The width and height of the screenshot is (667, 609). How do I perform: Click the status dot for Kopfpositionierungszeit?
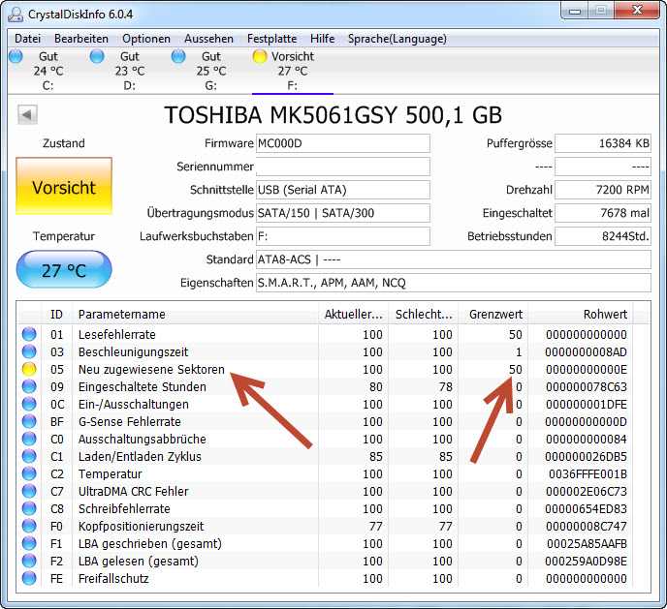tap(29, 526)
